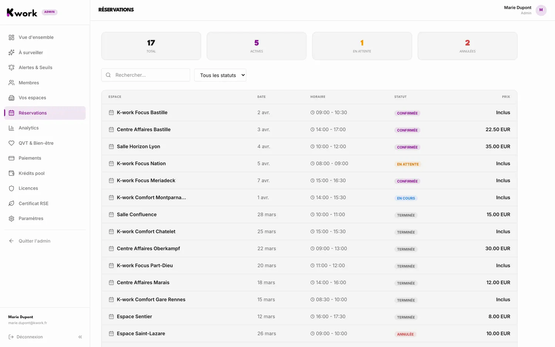
Task: Navigate to Membres
Action: [x=45, y=83]
